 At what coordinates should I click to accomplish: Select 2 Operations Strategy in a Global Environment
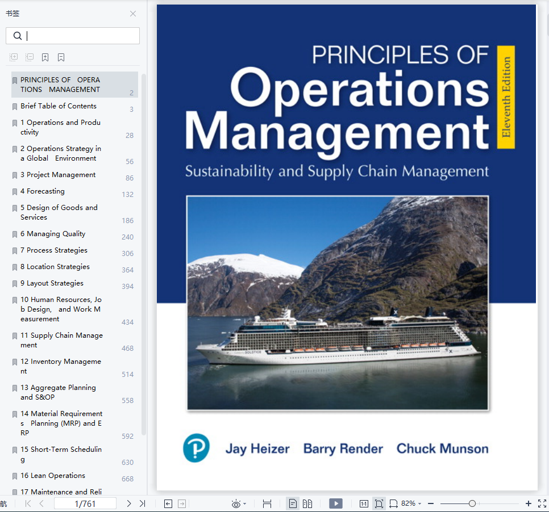coord(74,153)
